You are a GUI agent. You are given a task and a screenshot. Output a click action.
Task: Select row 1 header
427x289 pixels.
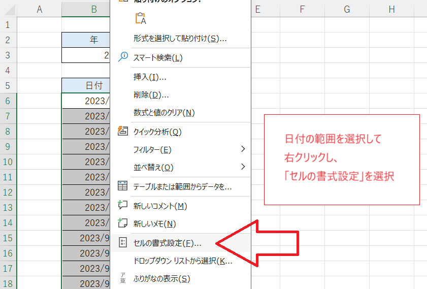pos(8,25)
